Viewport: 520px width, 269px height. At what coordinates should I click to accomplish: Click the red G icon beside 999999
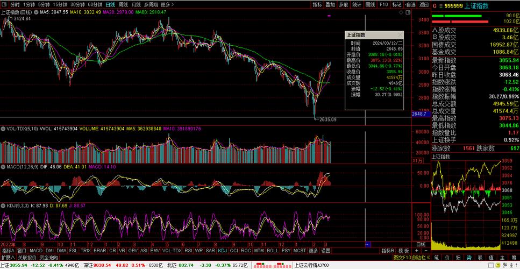coord(434,5)
